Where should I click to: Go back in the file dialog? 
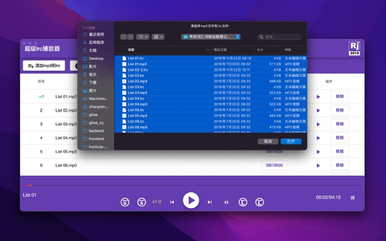coord(123,37)
